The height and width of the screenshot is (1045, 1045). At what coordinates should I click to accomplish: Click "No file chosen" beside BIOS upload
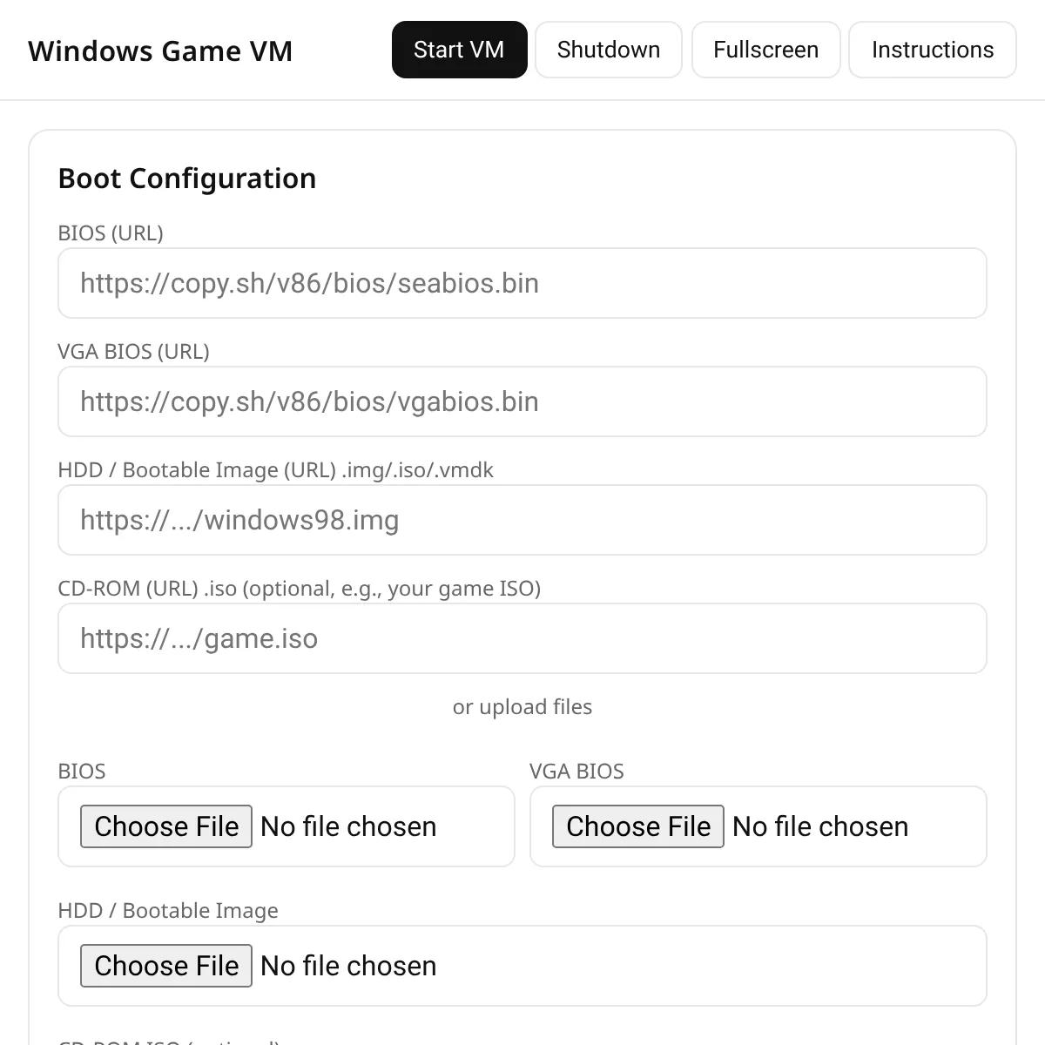(x=348, y=826)
